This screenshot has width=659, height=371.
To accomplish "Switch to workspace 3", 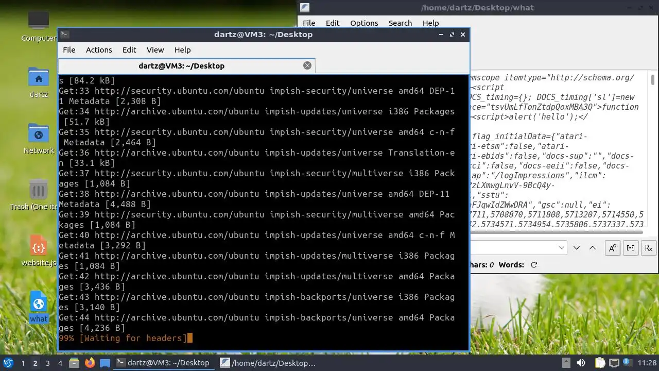I will pyautogui.click(x=47, y=363).
